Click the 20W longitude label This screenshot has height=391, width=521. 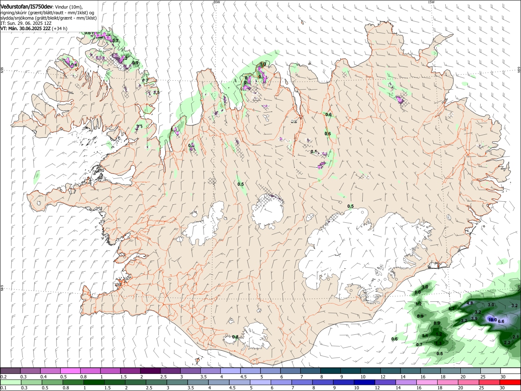217,2
